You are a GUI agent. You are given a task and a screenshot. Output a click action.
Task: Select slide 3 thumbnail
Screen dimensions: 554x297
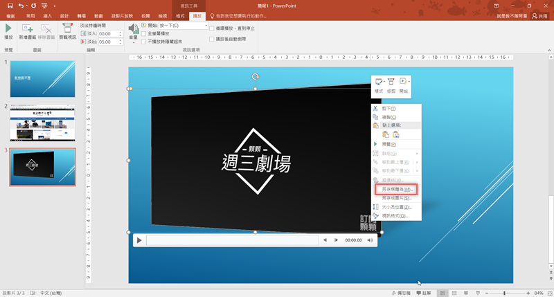pos(42,167)
